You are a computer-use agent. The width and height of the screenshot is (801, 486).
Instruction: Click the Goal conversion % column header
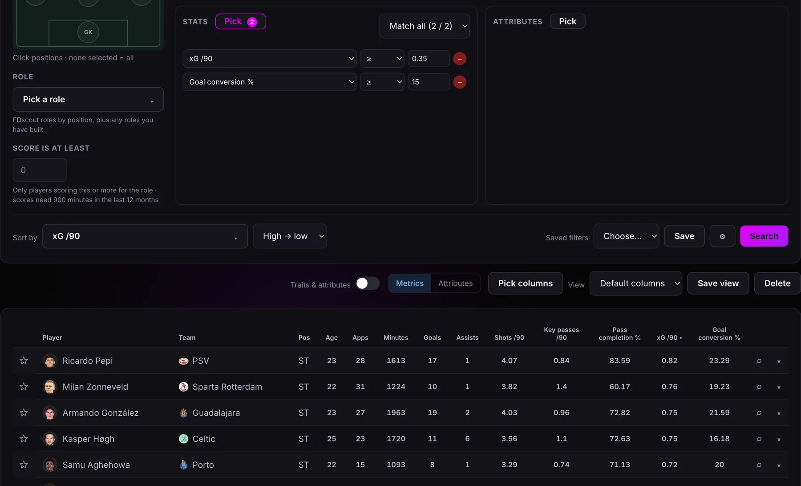[719, 333]
